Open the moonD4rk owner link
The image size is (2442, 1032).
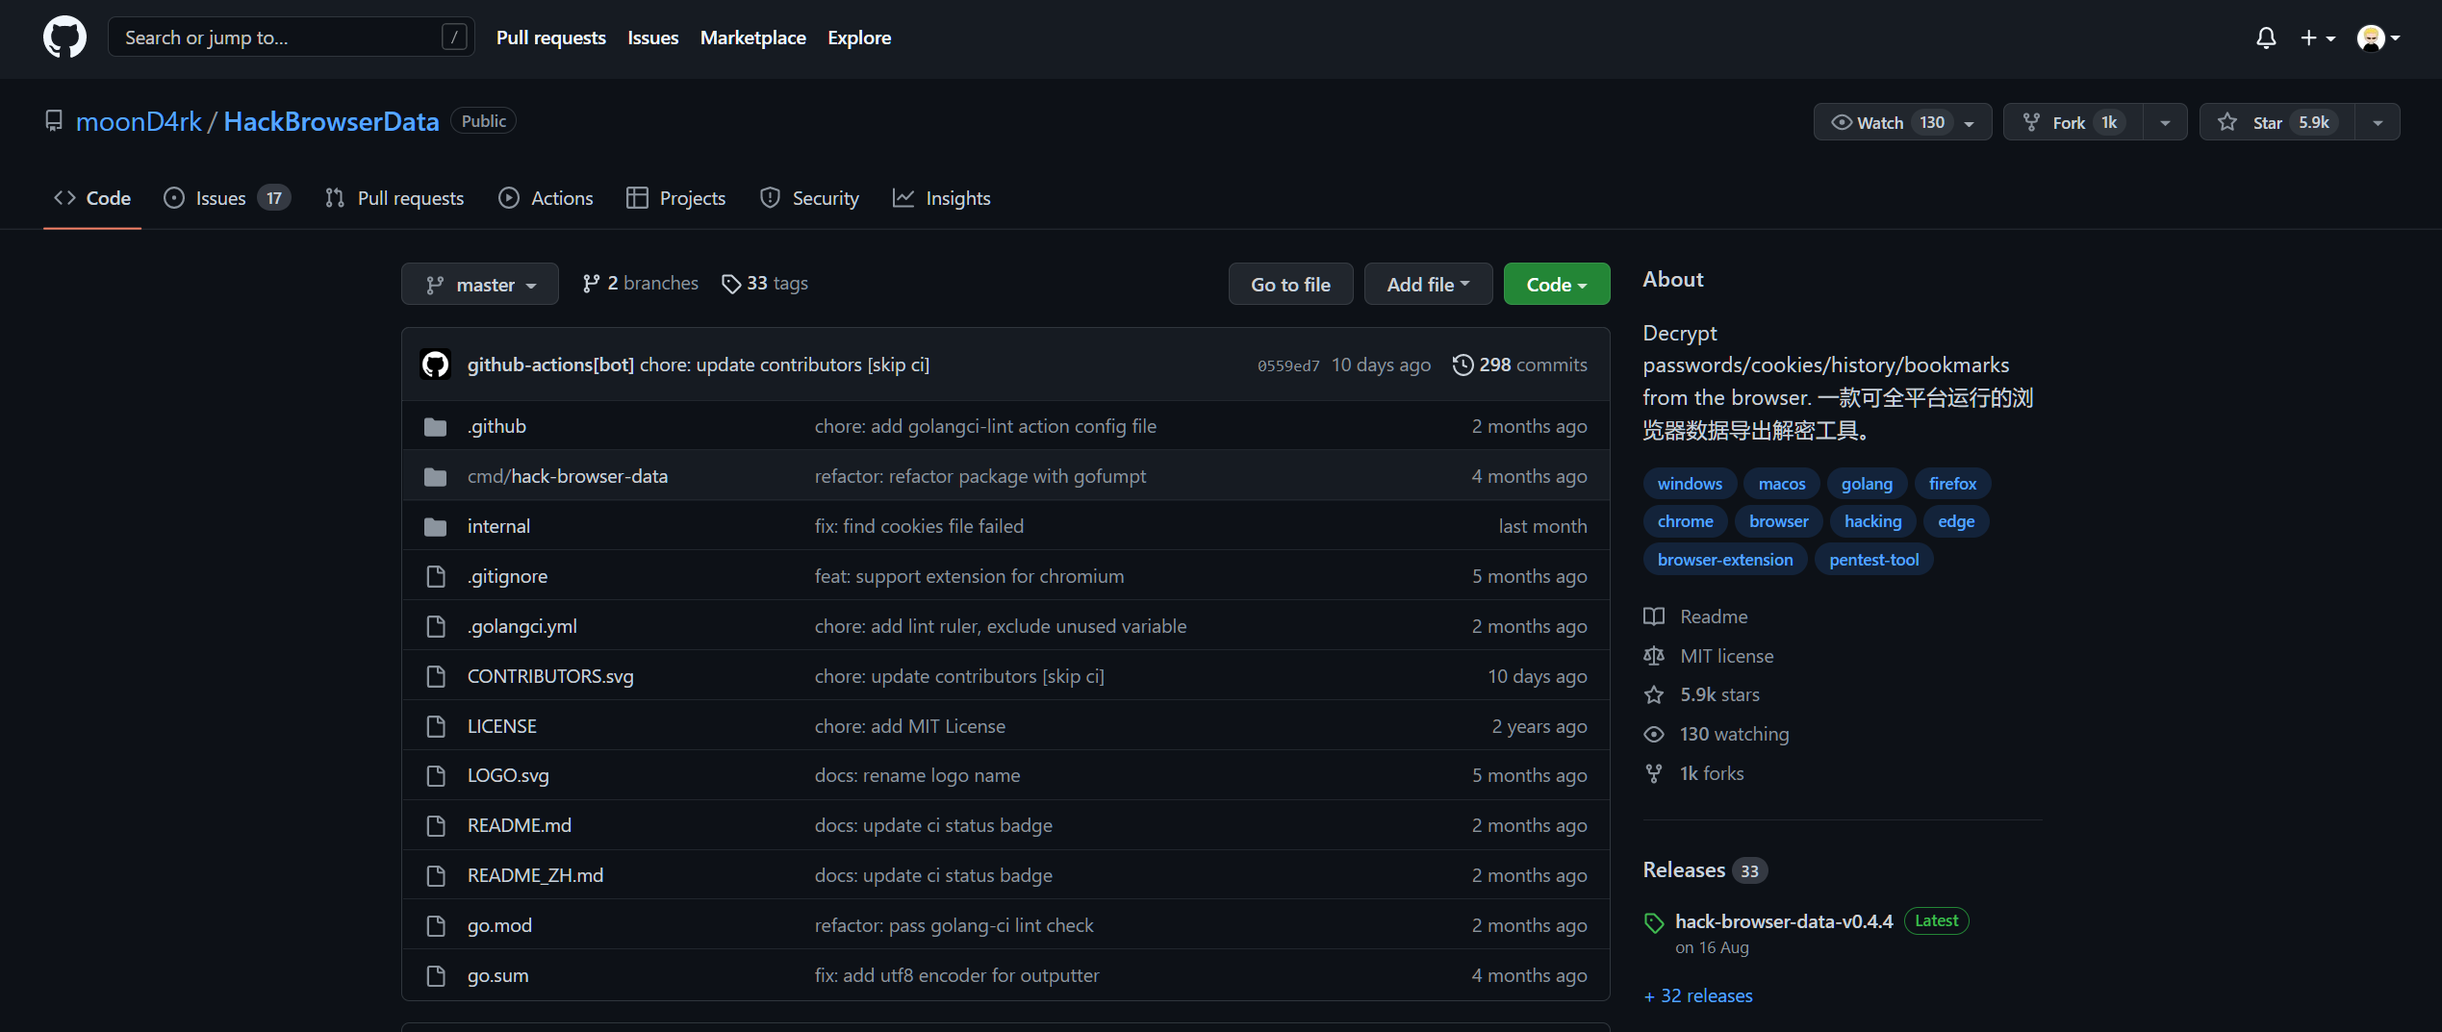click(139, 121)
